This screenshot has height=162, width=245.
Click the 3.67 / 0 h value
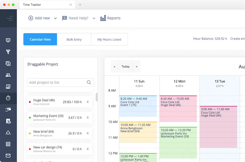(x=75, y=118)
